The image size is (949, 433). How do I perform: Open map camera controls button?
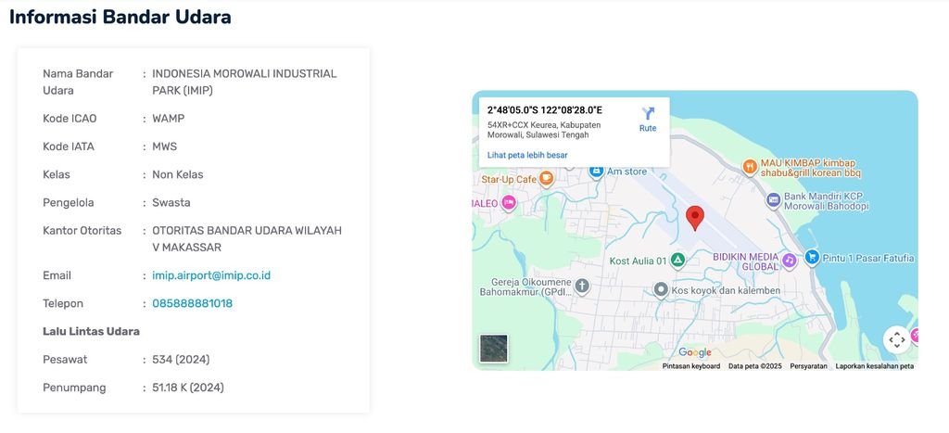point(896,339)
